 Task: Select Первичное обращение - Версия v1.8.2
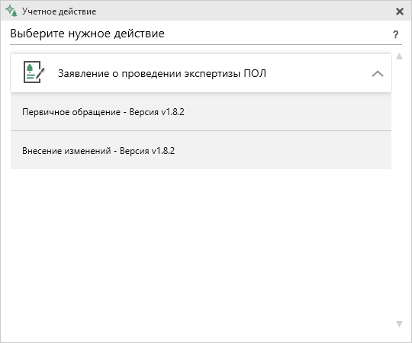(x=201, y=112)
